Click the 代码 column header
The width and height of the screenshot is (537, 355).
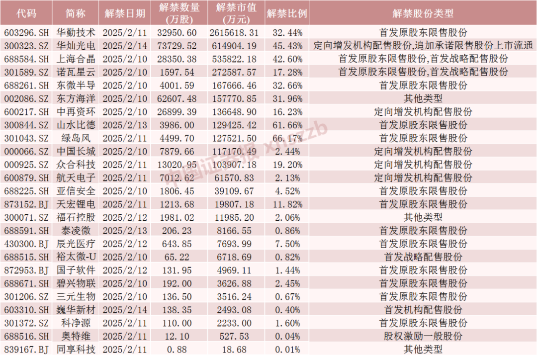point(26,13)
